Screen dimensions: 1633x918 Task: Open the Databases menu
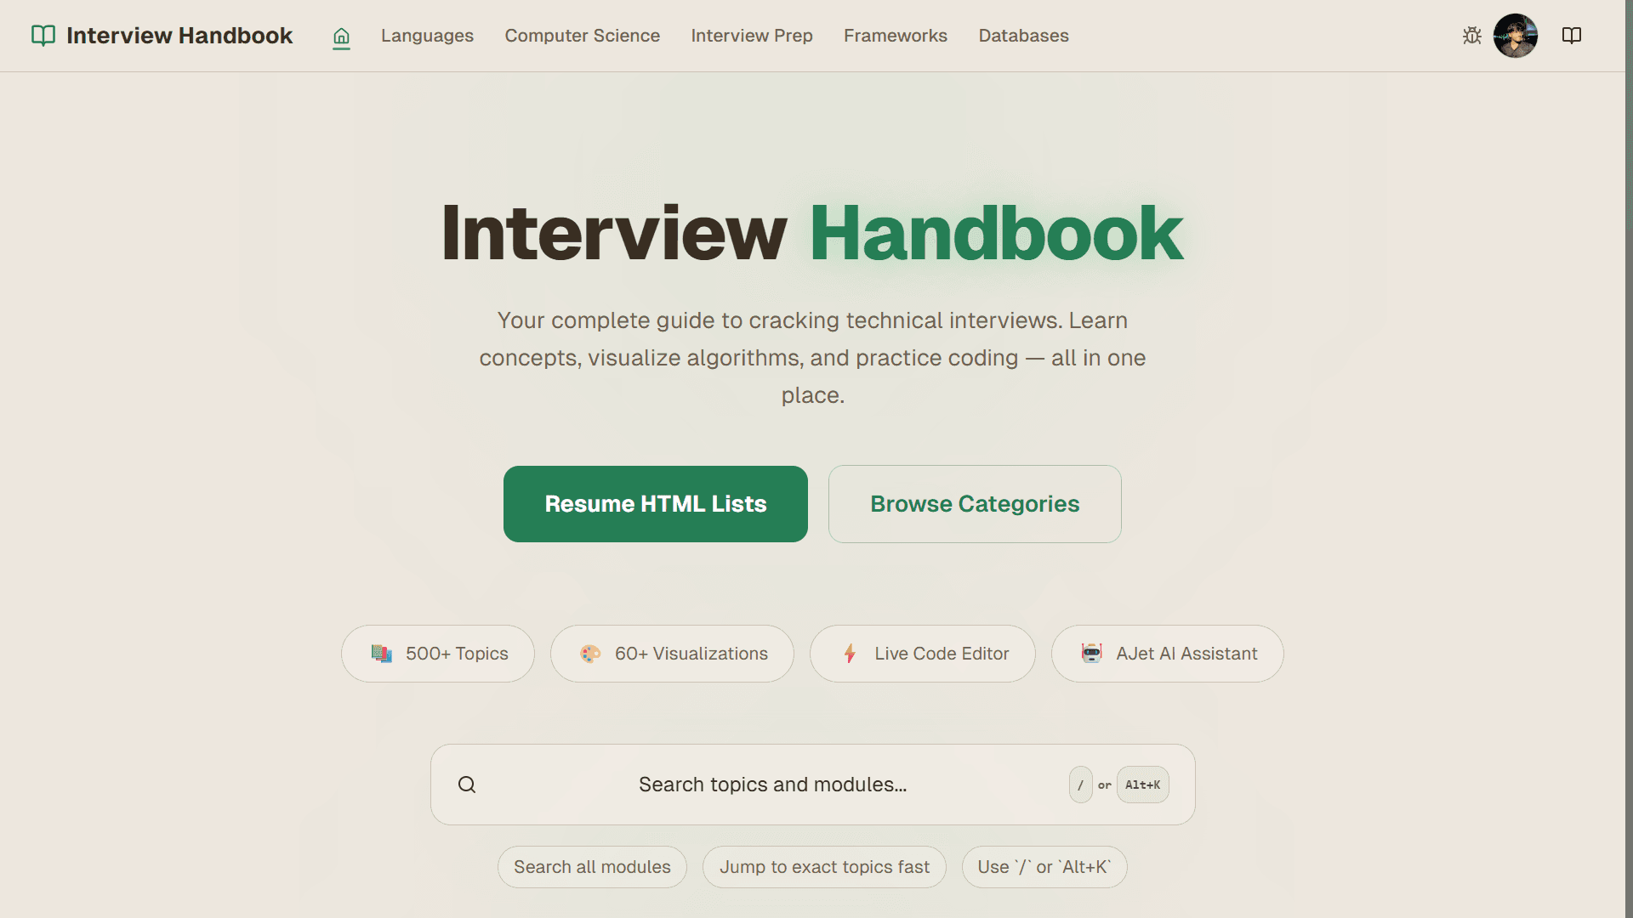click(x=1024, y=36)
